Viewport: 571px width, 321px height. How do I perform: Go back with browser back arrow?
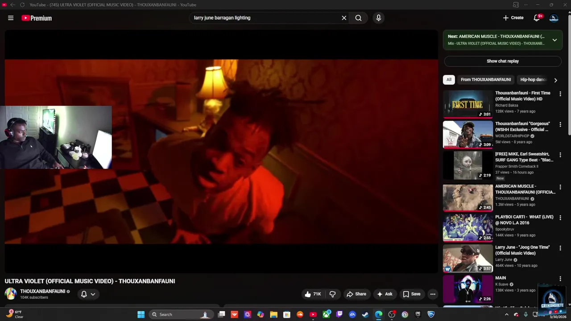pos(12,5)
